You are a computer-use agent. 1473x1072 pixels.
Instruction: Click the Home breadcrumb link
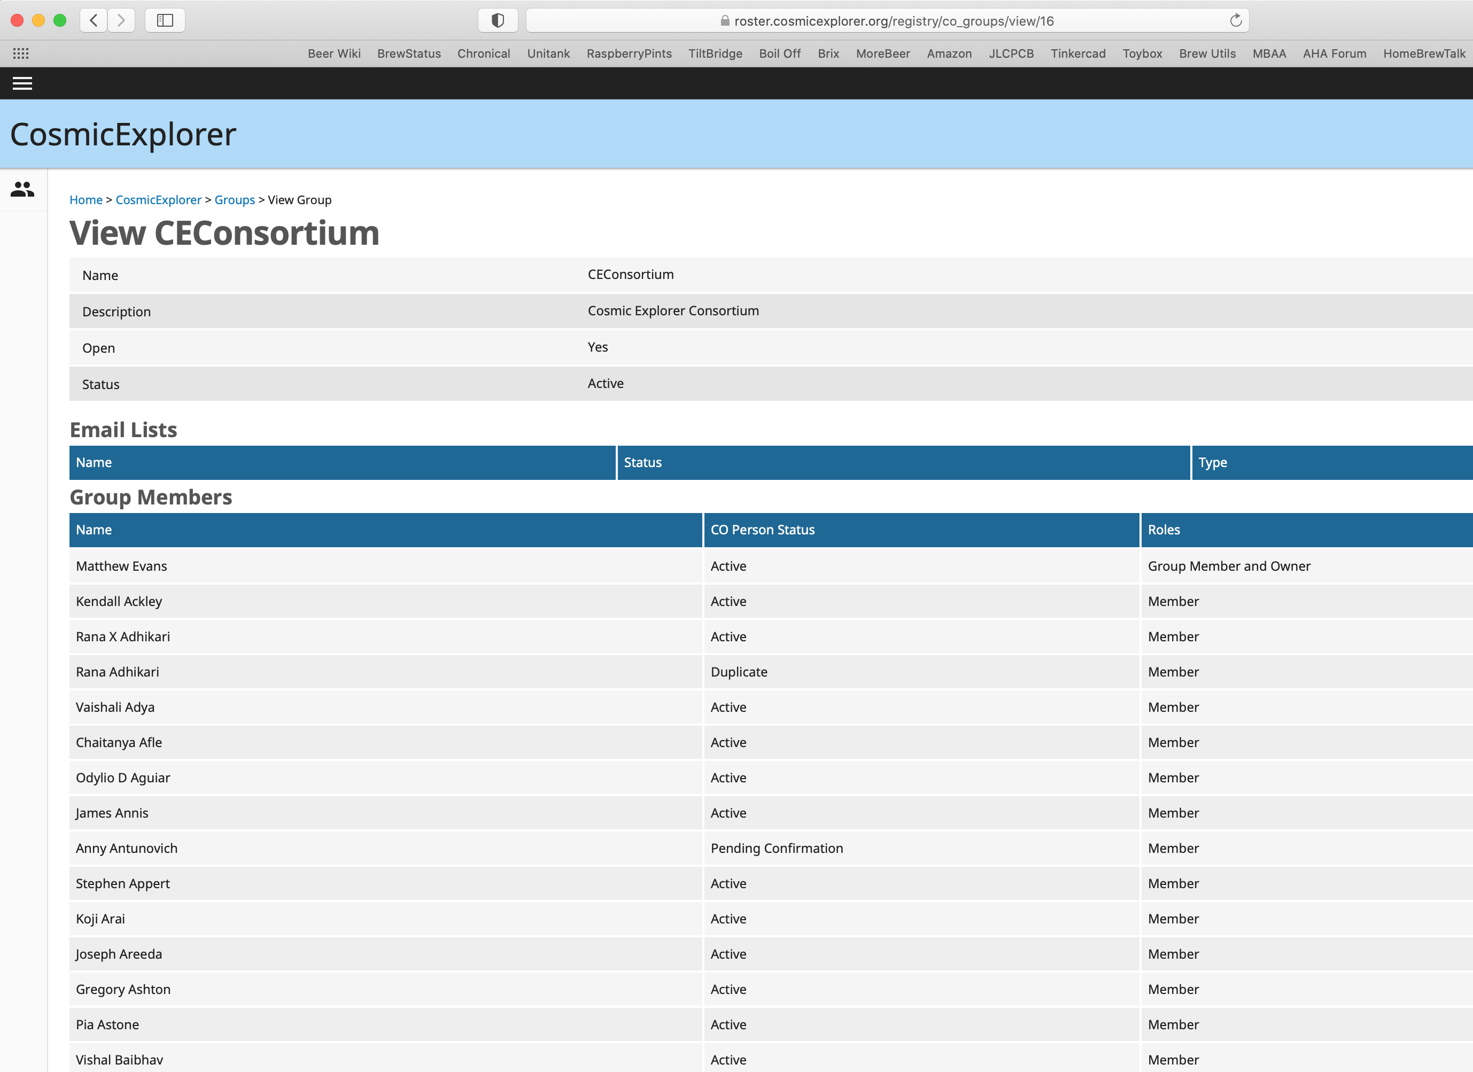(x=86, y=200)
